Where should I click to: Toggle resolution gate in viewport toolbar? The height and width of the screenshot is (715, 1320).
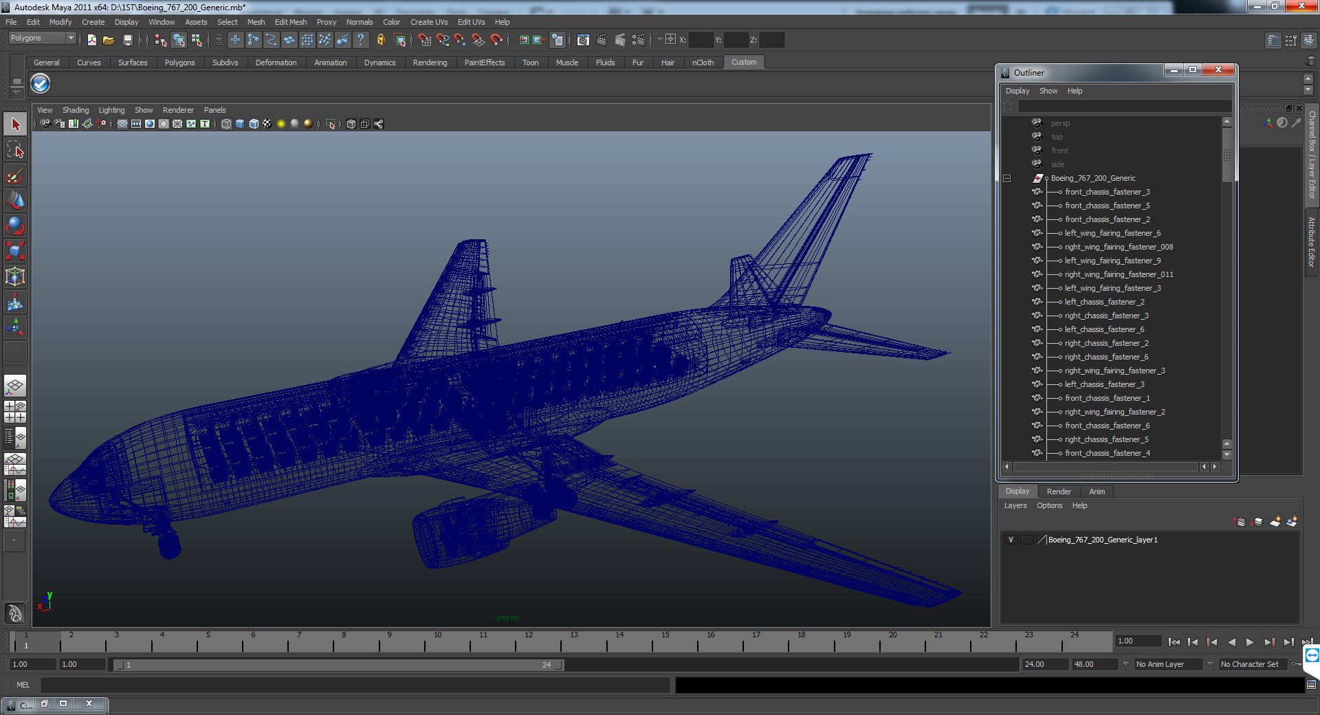pos(150,124)
